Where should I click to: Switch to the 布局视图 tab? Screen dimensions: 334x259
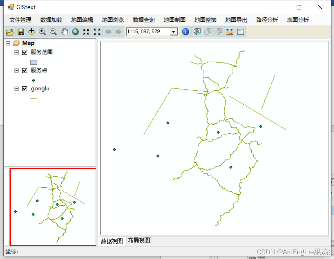pos(139,241)
